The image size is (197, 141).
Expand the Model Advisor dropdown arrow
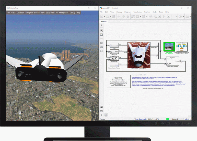[x=183, y=17]
